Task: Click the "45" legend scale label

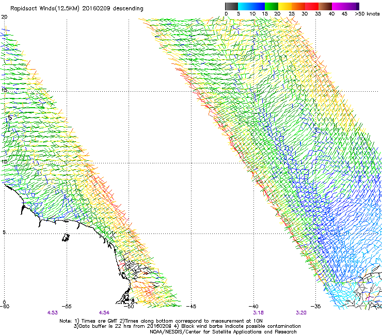Action: [344, 14]
